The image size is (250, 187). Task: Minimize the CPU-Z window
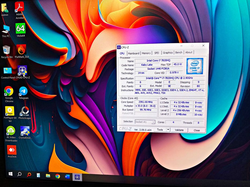[x=181, y=46]
